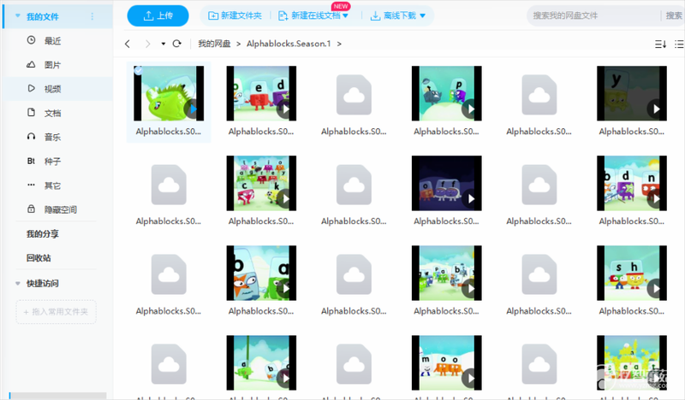Collapse the 快捷访问 section arrow
Viewport: 685px width, 400px height.
(17, 284)
